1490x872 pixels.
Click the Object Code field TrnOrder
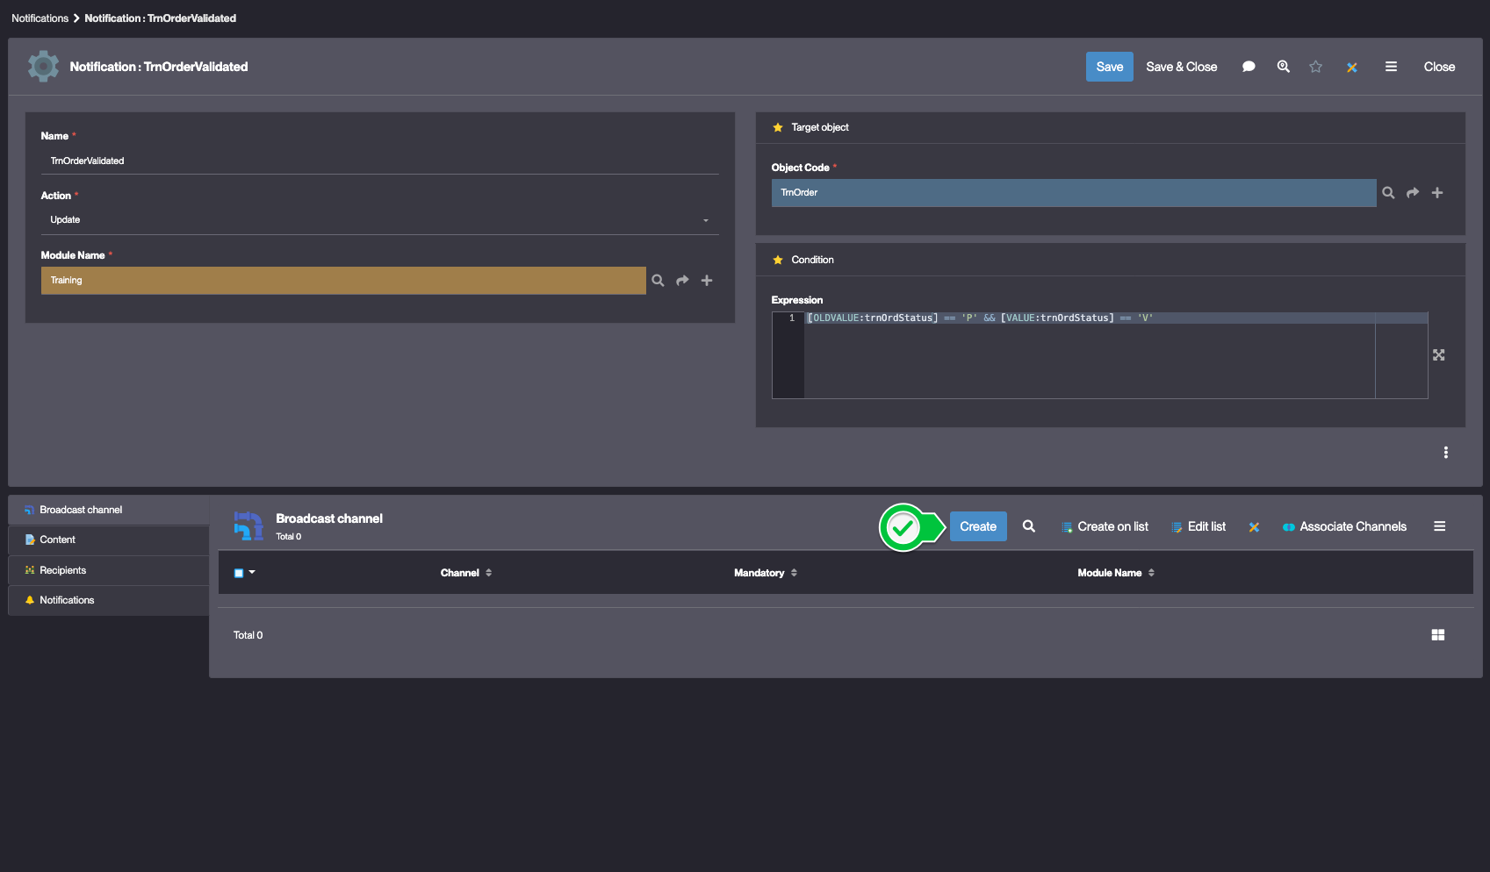1074,193
